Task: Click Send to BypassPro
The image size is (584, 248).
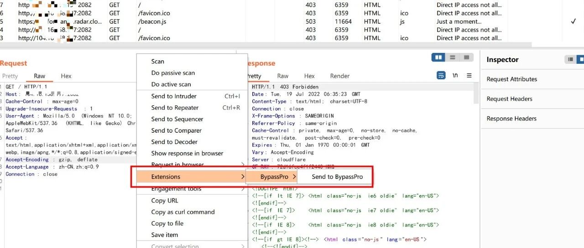Action: click(x=337, y=176)
